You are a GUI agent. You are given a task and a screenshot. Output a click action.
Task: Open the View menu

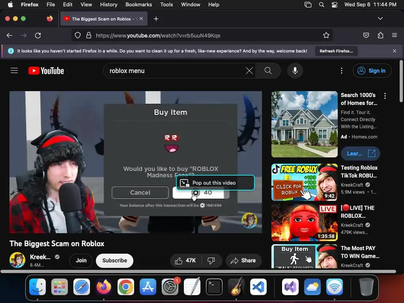tap(86, 5)
